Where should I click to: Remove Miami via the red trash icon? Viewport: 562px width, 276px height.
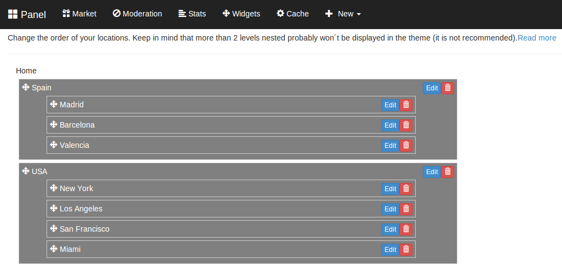pos(406,250)
